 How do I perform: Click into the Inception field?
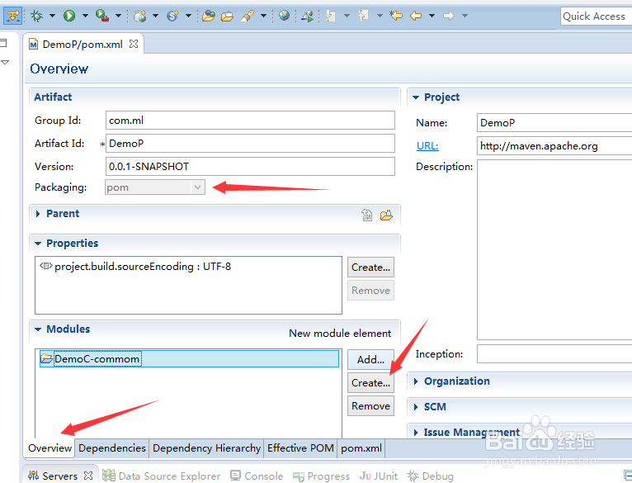[554, 354]
